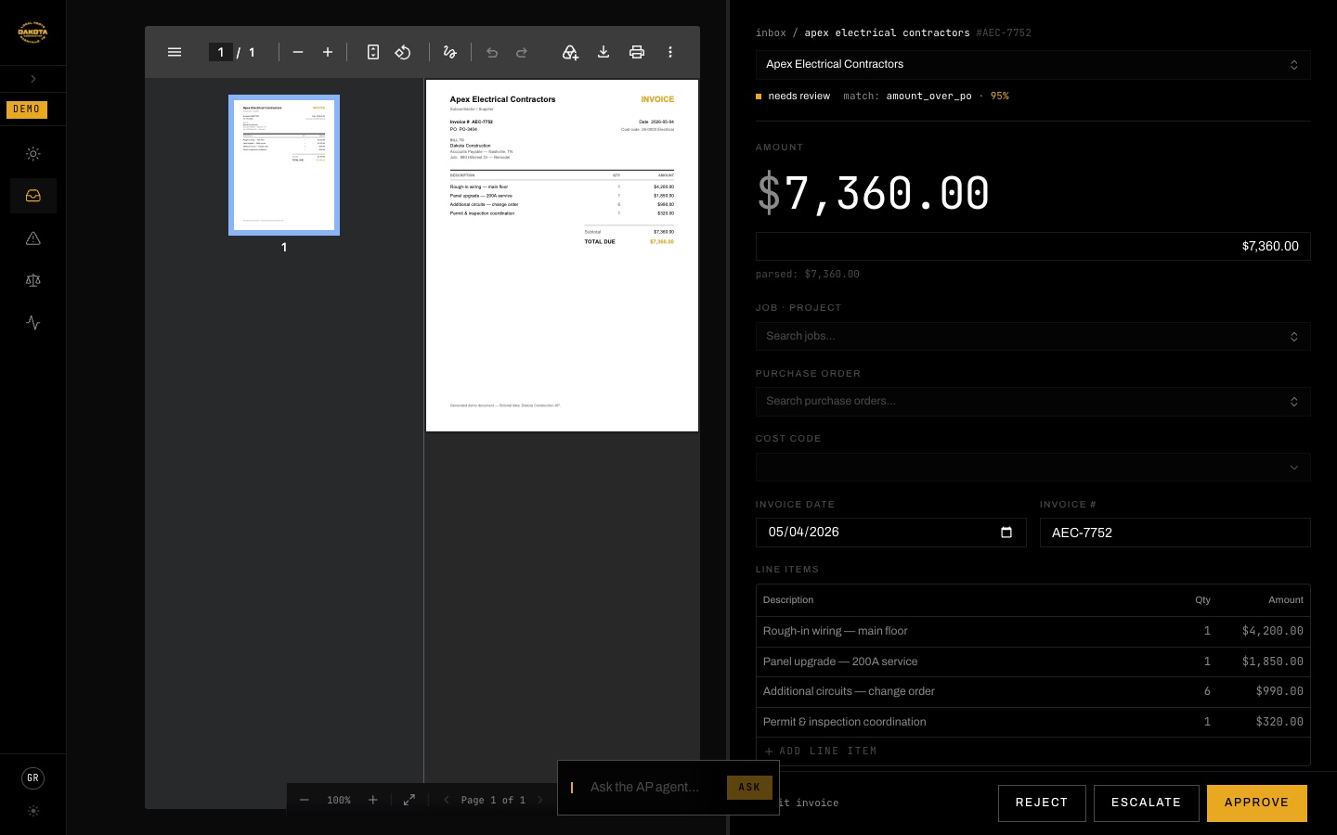Image resolution: width=1337 pixels, height=835 pixels.
Task: Open the Apex Electrical Contractors vendor dropdown
Action: tap(1032, 64)
